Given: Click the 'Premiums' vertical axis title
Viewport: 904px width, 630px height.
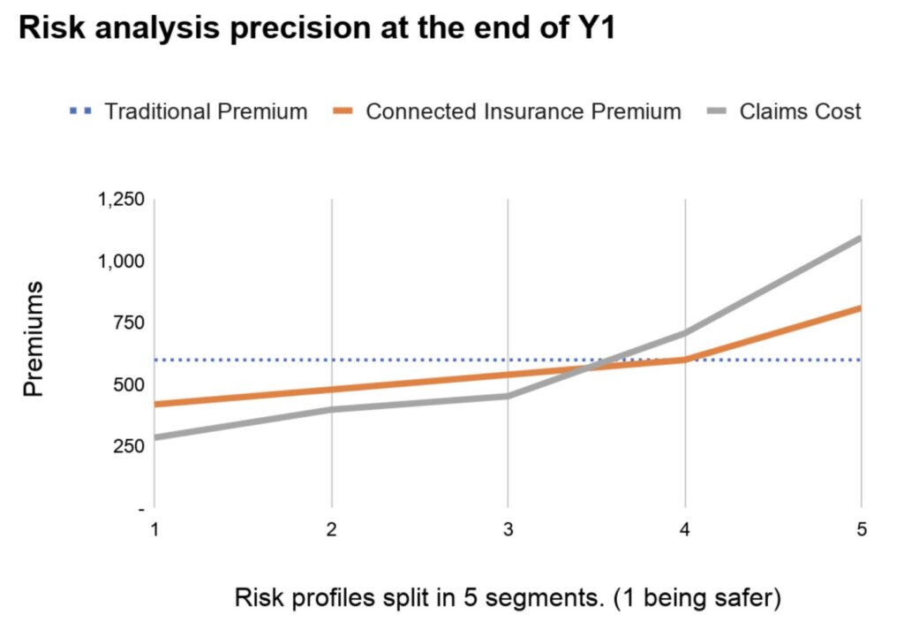Looking at the screenshot, I should (34, 339).
